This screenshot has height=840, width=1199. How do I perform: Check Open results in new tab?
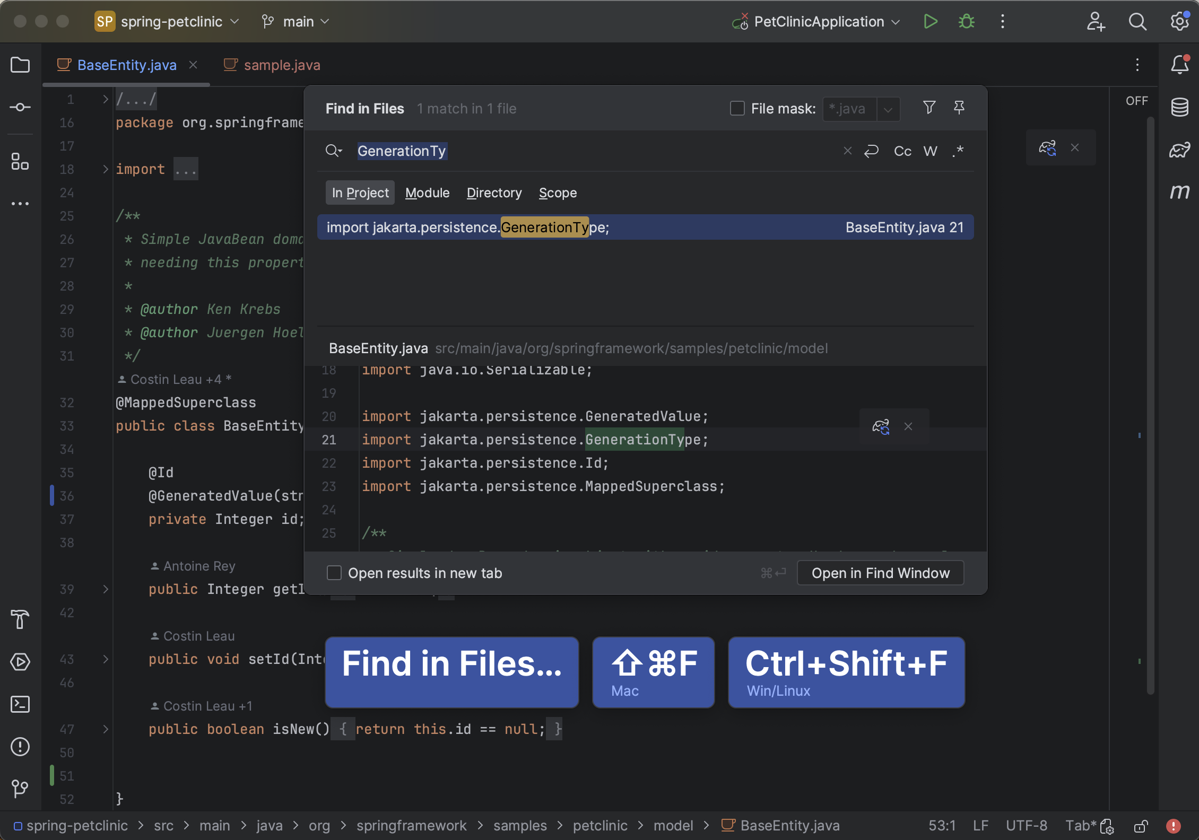tap(334, 573)
